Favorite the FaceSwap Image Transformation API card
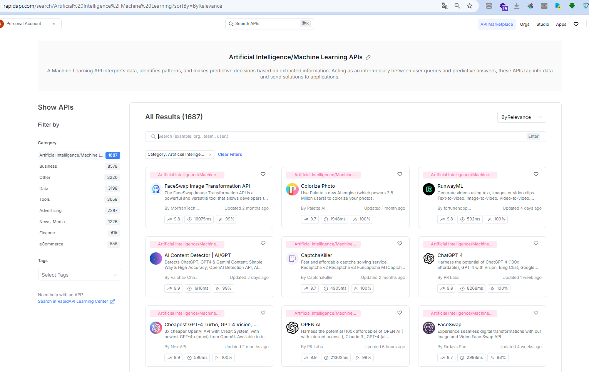Screen dimensions: 589x372 (263, 174)
